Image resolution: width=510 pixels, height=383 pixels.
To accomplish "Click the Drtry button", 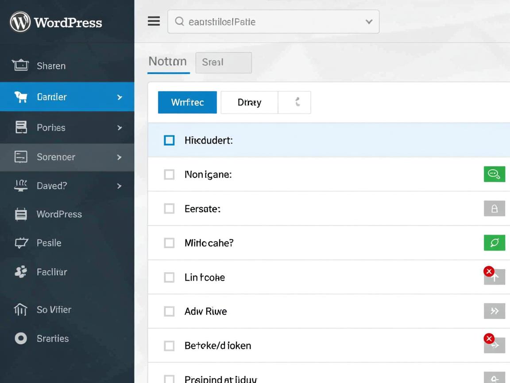I will (x=249, y=102).
